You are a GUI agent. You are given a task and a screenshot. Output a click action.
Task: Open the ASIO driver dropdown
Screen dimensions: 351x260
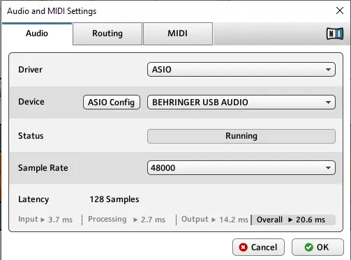click(241, 70)
